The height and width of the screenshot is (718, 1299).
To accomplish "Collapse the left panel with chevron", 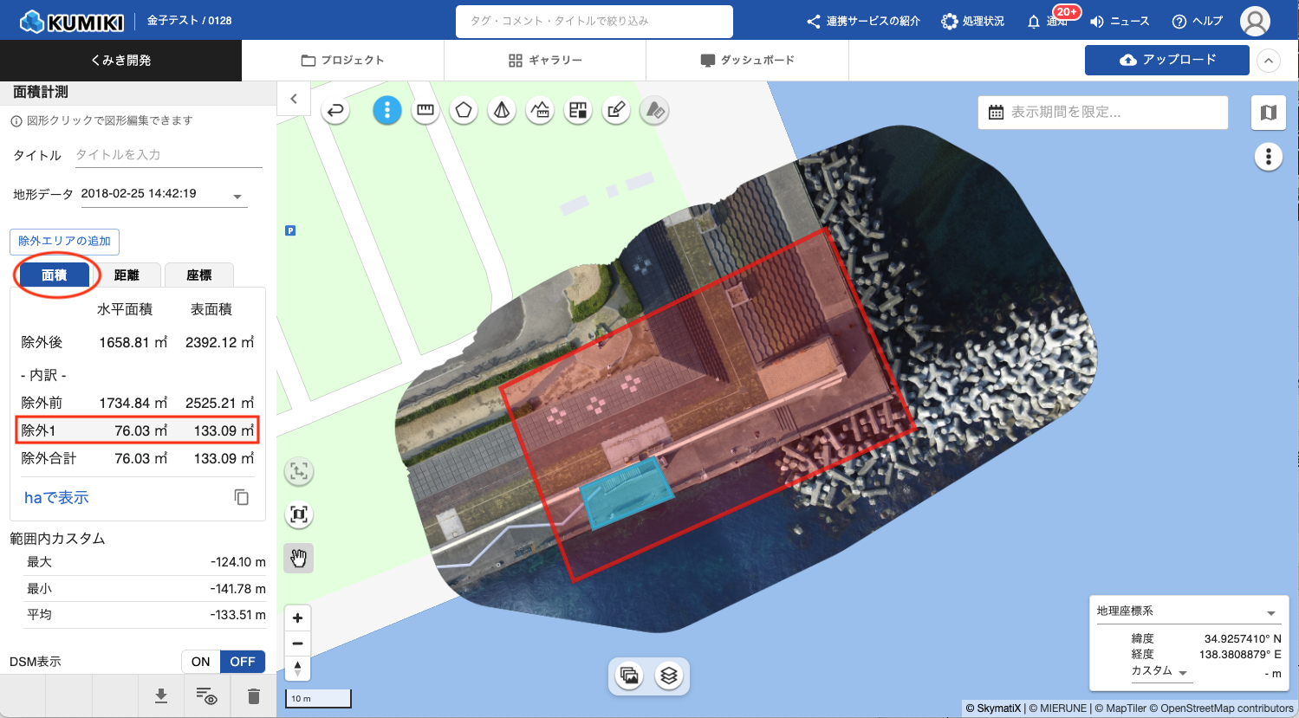I will tap(294, 99).
